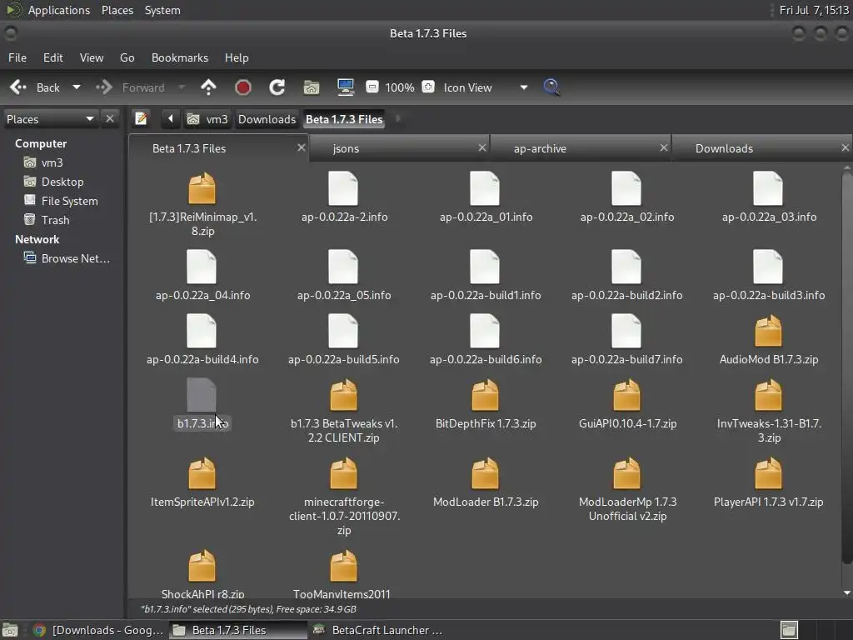Switch to the jsons tab
Screen dimensions: 853x640
coord(400,148)
